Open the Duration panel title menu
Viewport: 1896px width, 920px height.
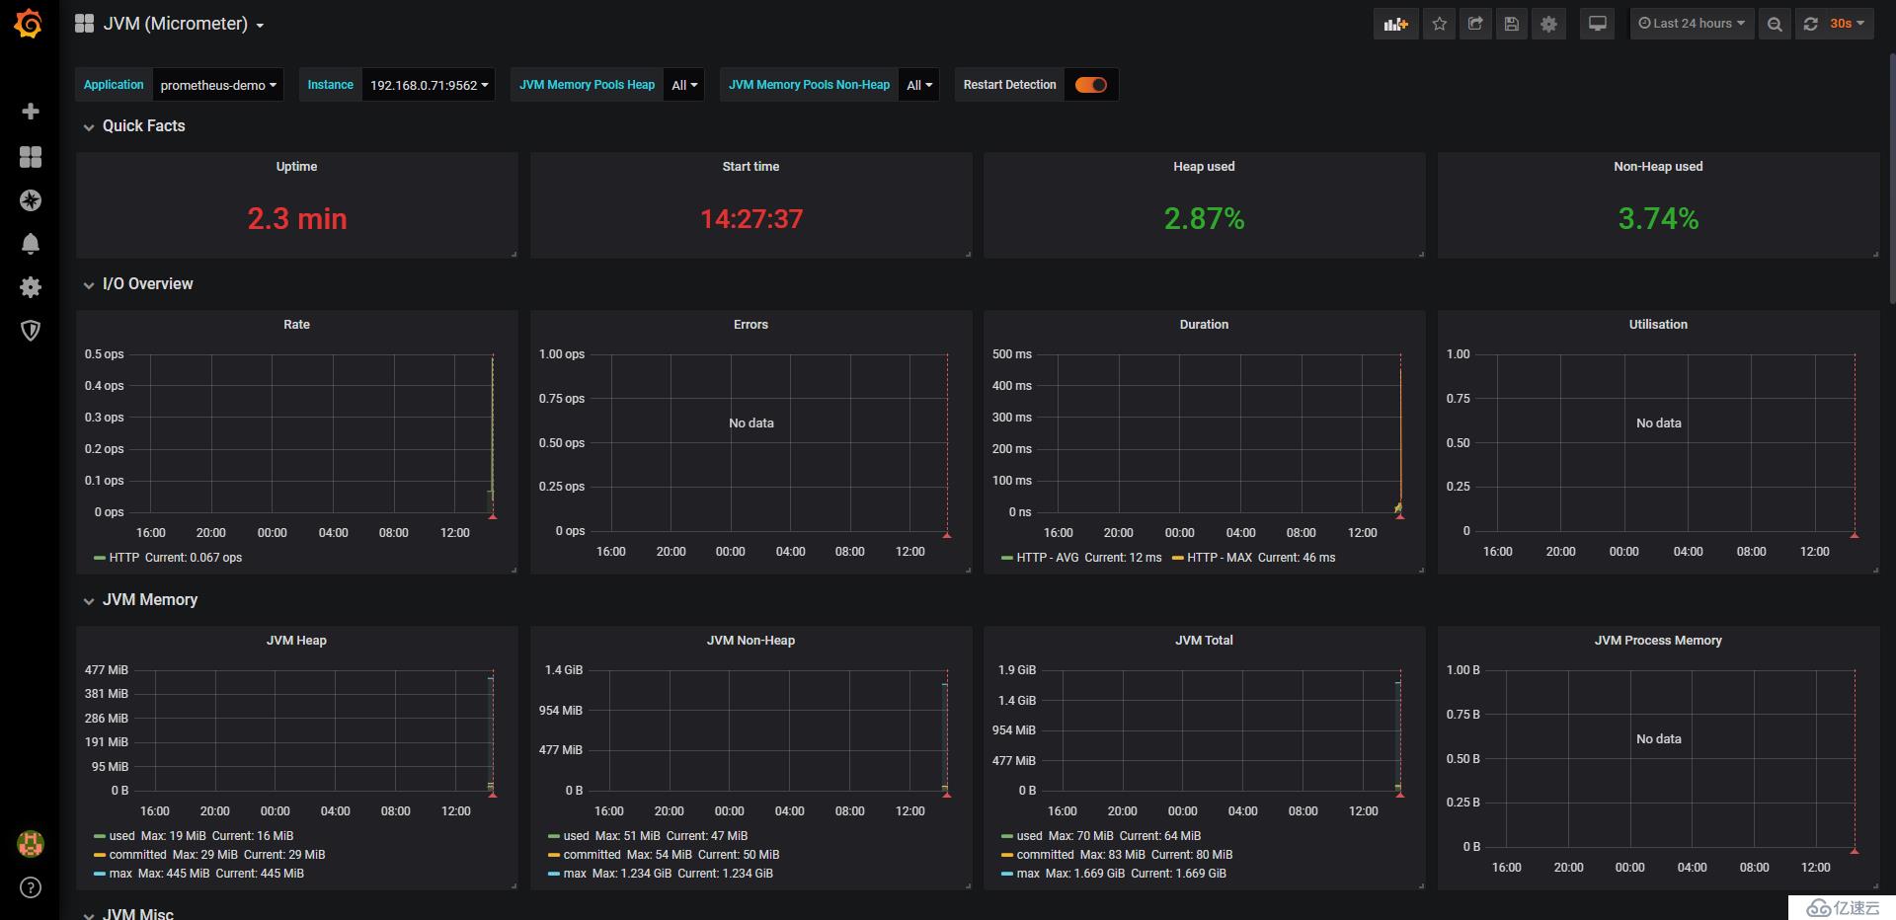pyautogui.click(x=1204, y=324)
